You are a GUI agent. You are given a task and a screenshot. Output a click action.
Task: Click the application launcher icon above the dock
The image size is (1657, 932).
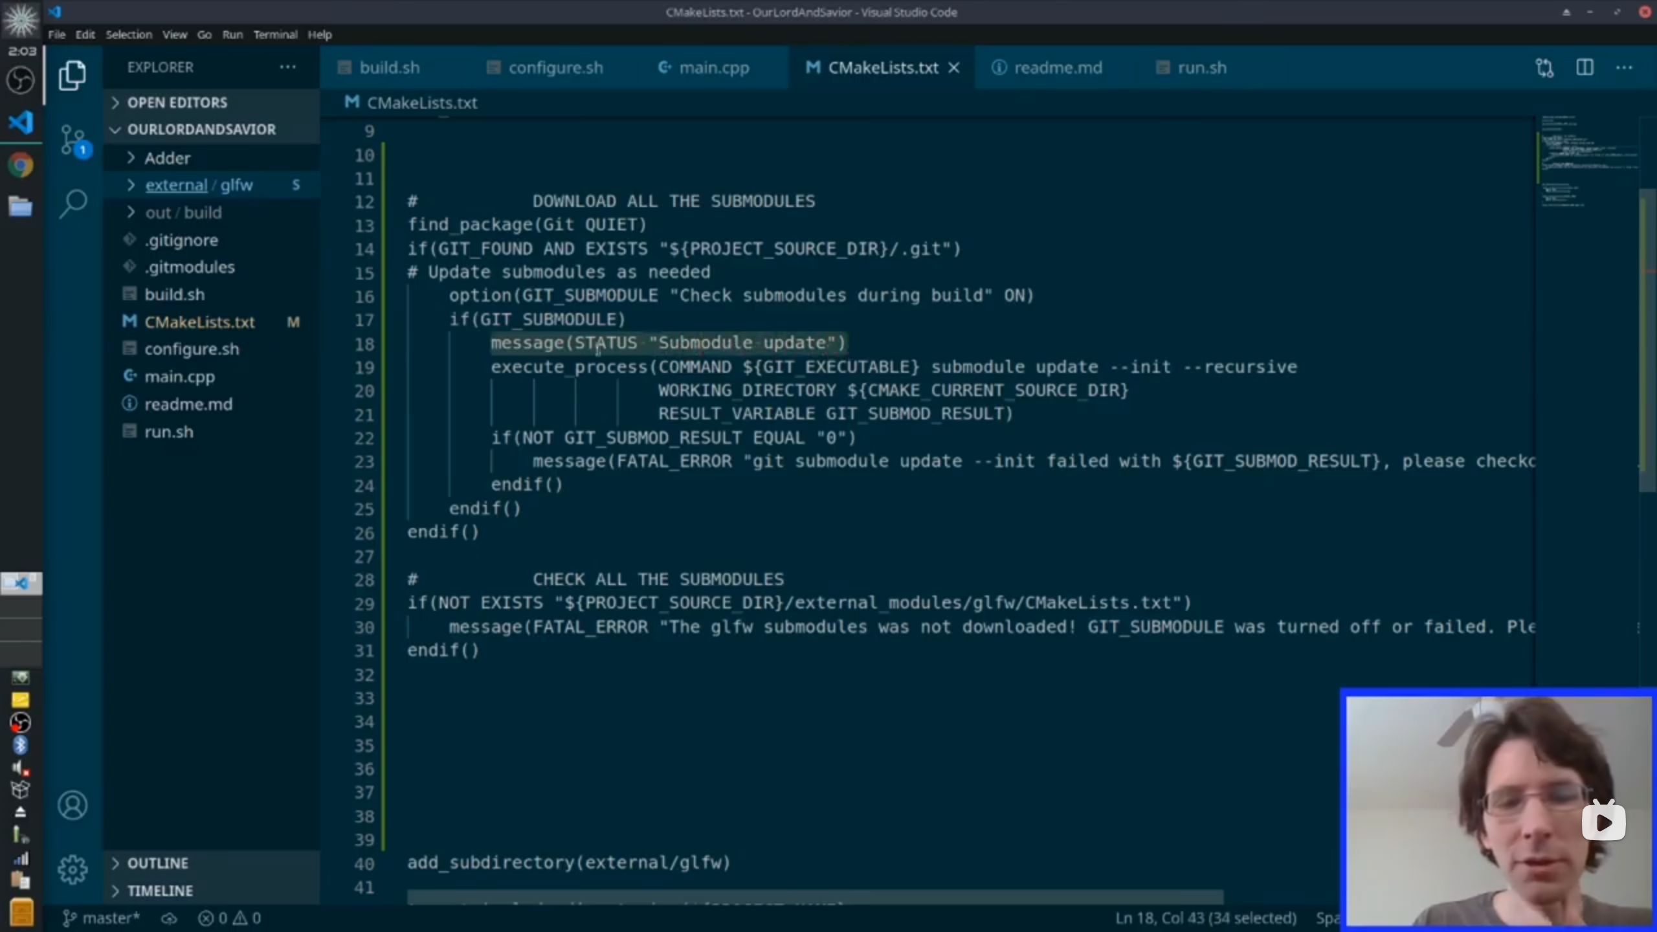coord(21,19)
